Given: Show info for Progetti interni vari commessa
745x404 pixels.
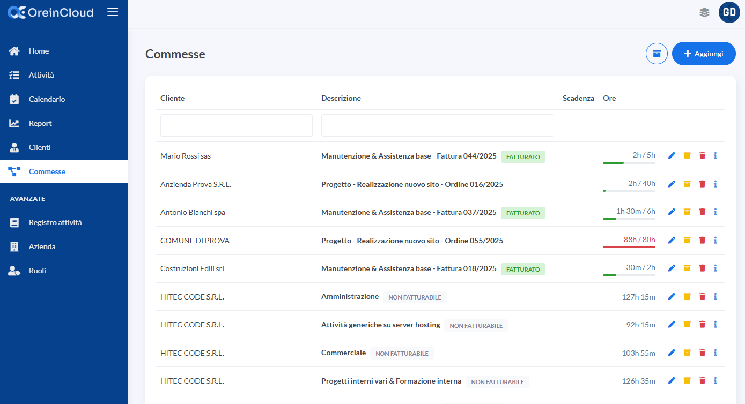Looking at the screenshot, I should (716, 380).
